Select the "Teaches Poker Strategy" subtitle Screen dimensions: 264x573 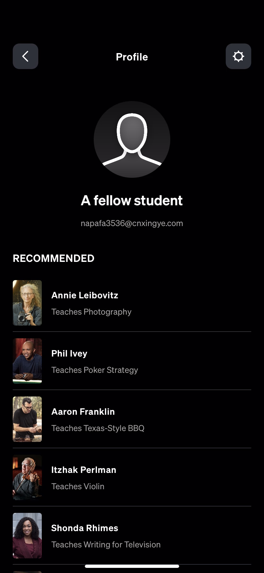tap(95, 370)
